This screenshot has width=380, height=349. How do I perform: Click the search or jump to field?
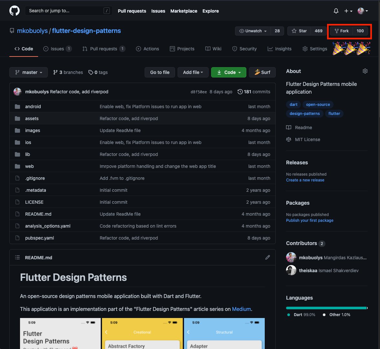click(x=68, y=11)
